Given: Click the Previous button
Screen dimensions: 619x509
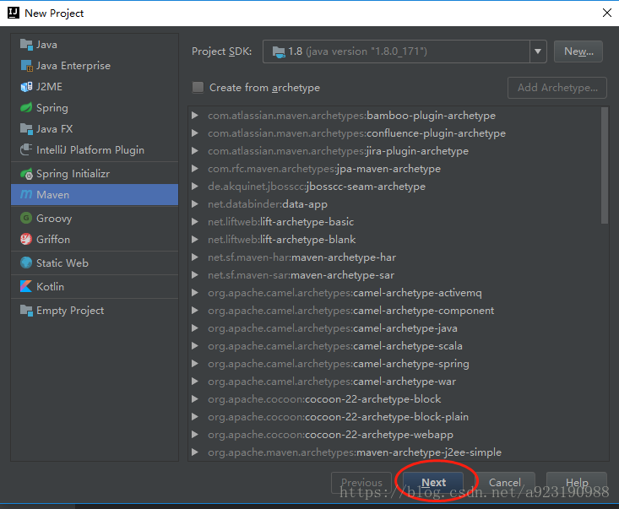Looking at the screenshot, I should click(361, 482).
